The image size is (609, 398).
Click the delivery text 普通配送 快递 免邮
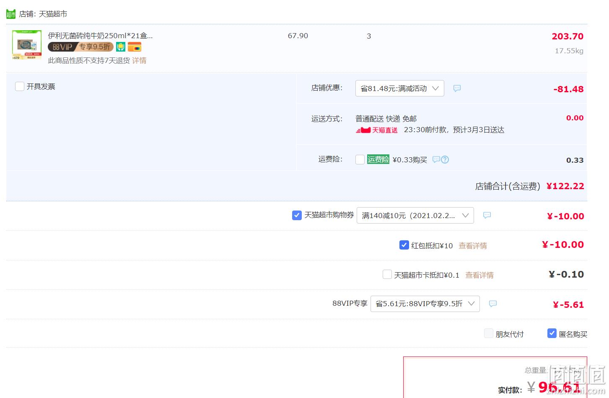click(x=386, y=119)
